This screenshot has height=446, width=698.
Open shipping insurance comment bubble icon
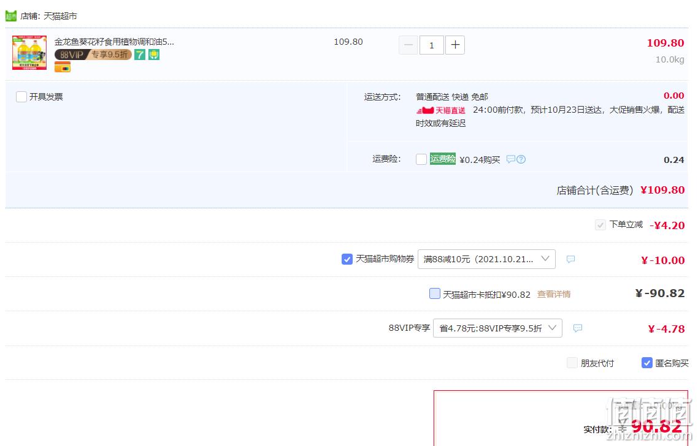tap(511, 159)
